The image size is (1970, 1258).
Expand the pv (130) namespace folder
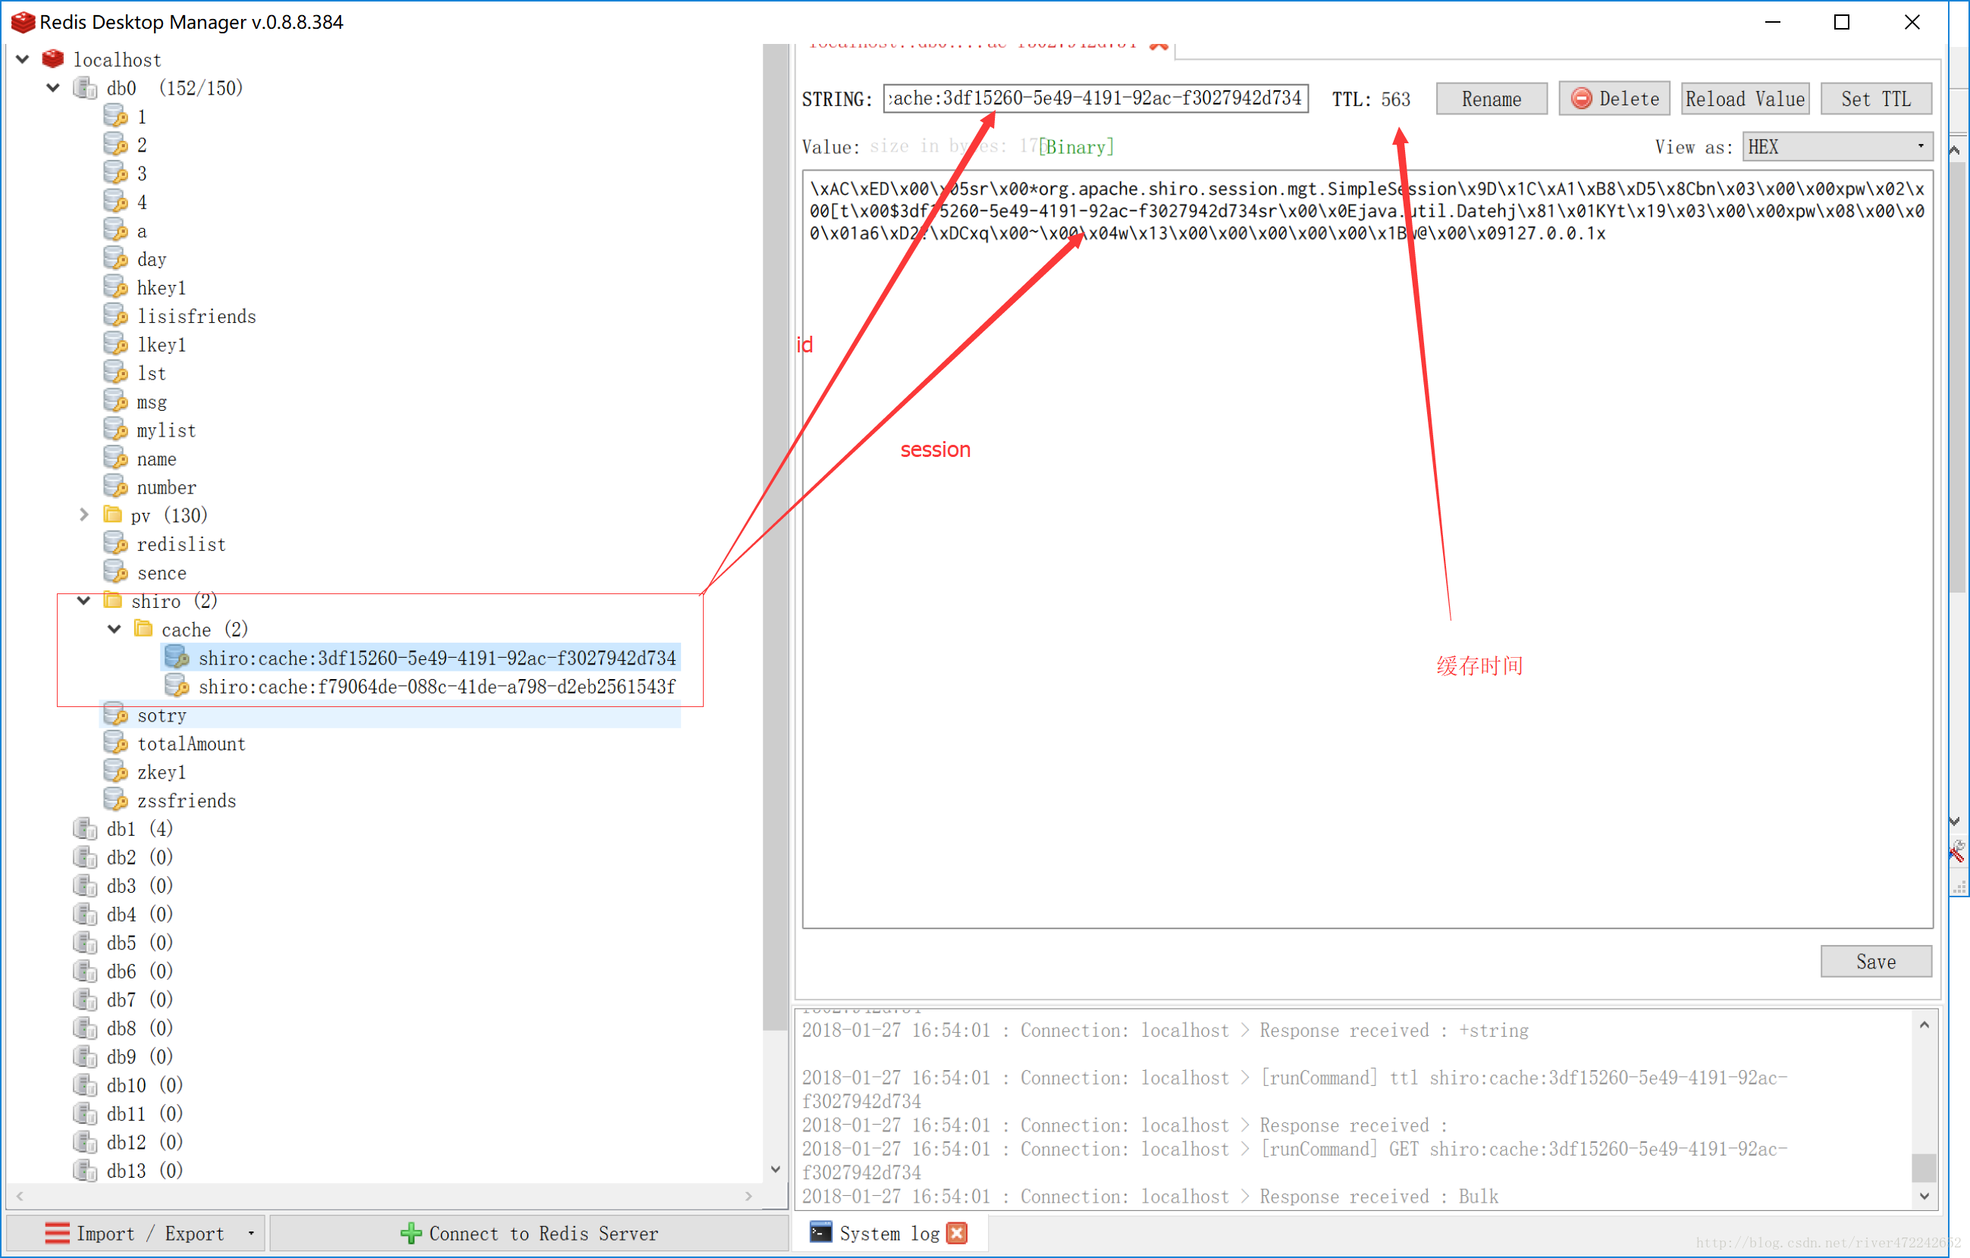click(83, 515)
